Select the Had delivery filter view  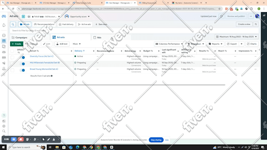pos(66,24)
